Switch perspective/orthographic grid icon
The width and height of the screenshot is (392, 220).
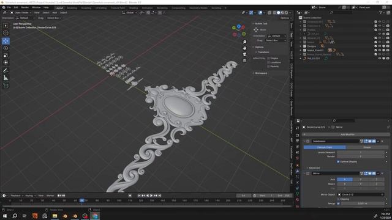(244, 61)
